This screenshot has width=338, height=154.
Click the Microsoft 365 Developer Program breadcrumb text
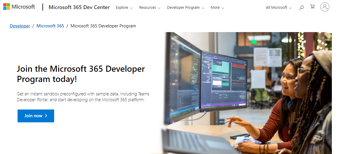tap(103, 26)
